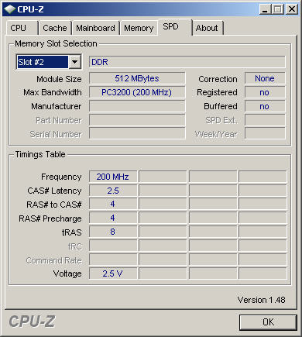
Task: Select the SPD tab
Action: point(175,27)
